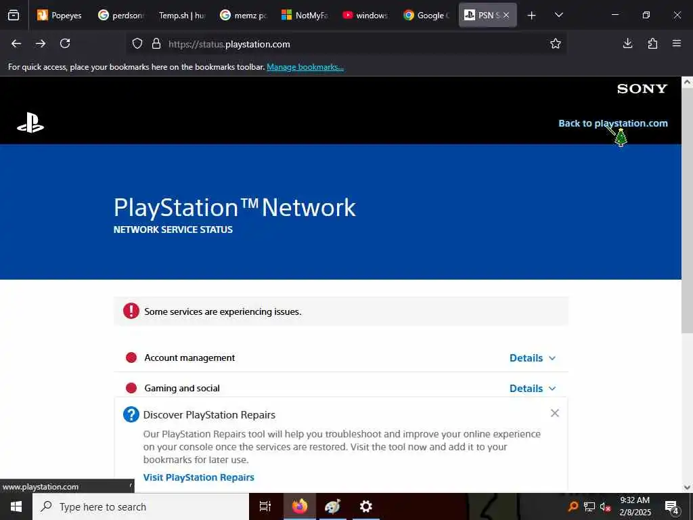Click the Account management red status dot
693x520 pixels.
pyautogui.click(x=131, y=357)
